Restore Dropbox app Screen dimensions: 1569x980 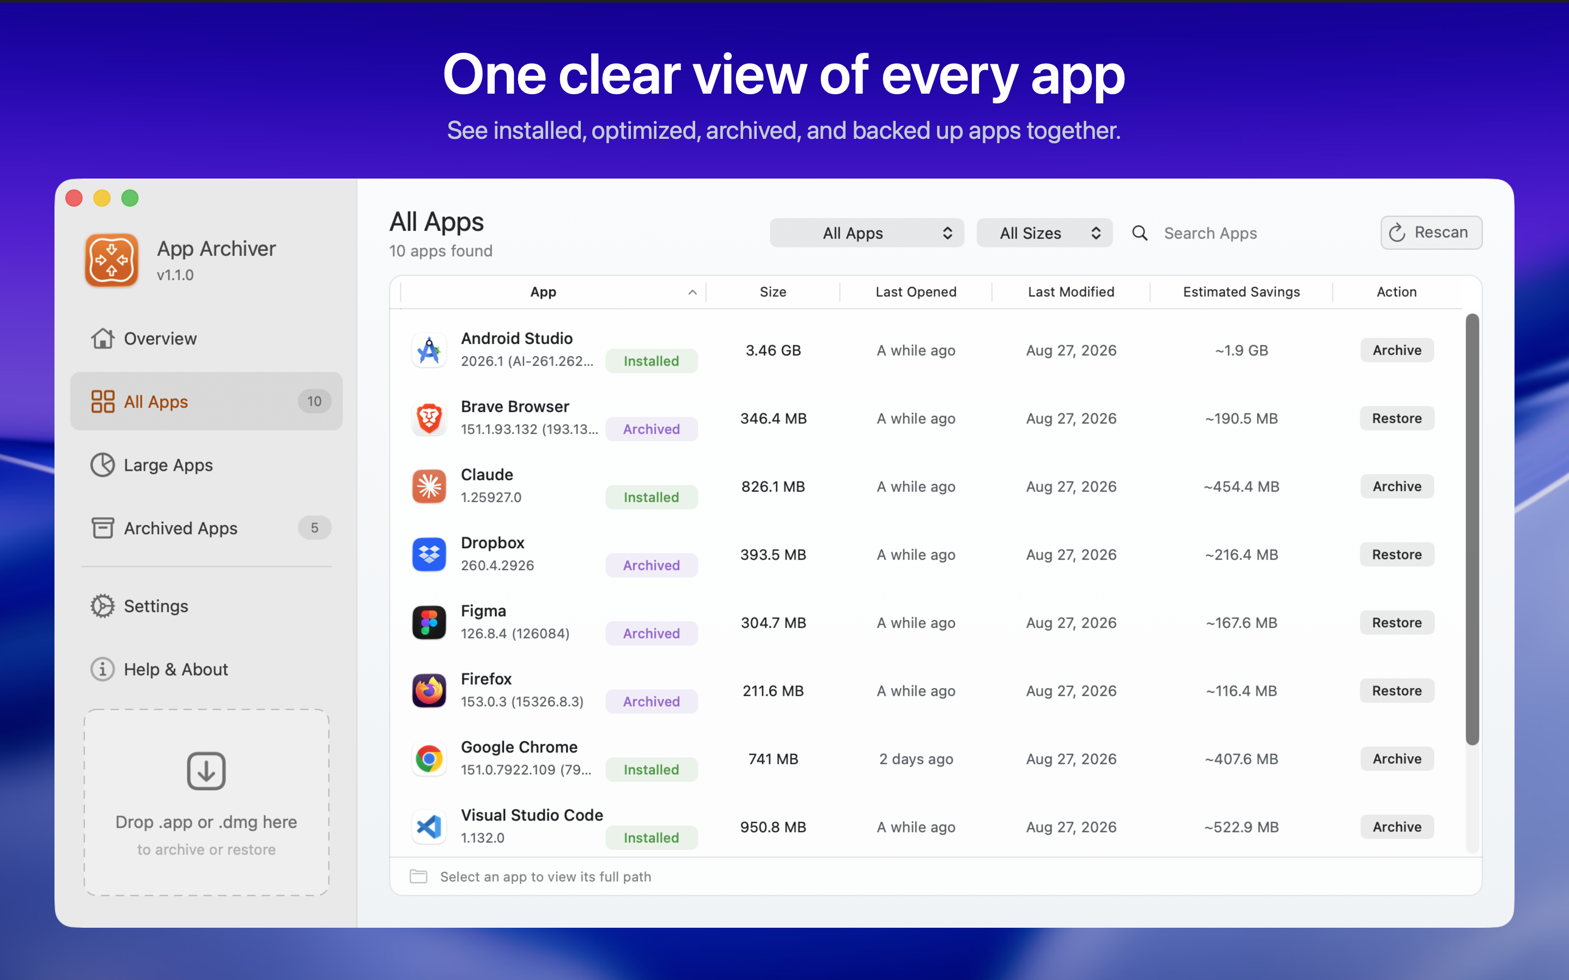pyautogui.click(x=1396, y=554)
